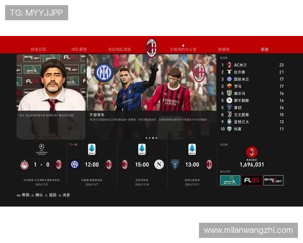Click the 11 points value for 科莫
Screen dimensions: 303x243
[x=282, y=129]
